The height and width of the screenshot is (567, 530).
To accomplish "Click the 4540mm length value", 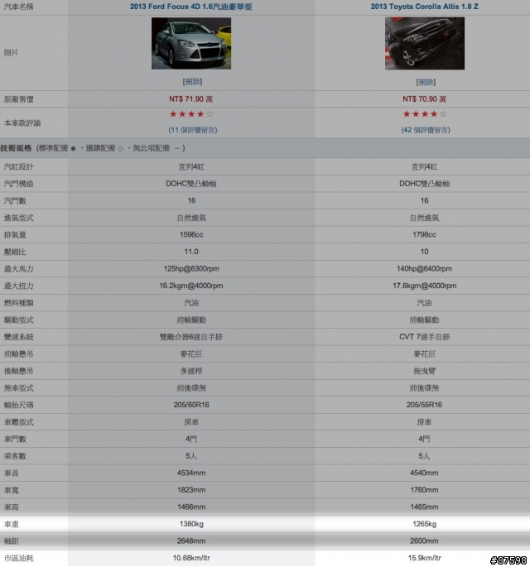I will [424, 473].
